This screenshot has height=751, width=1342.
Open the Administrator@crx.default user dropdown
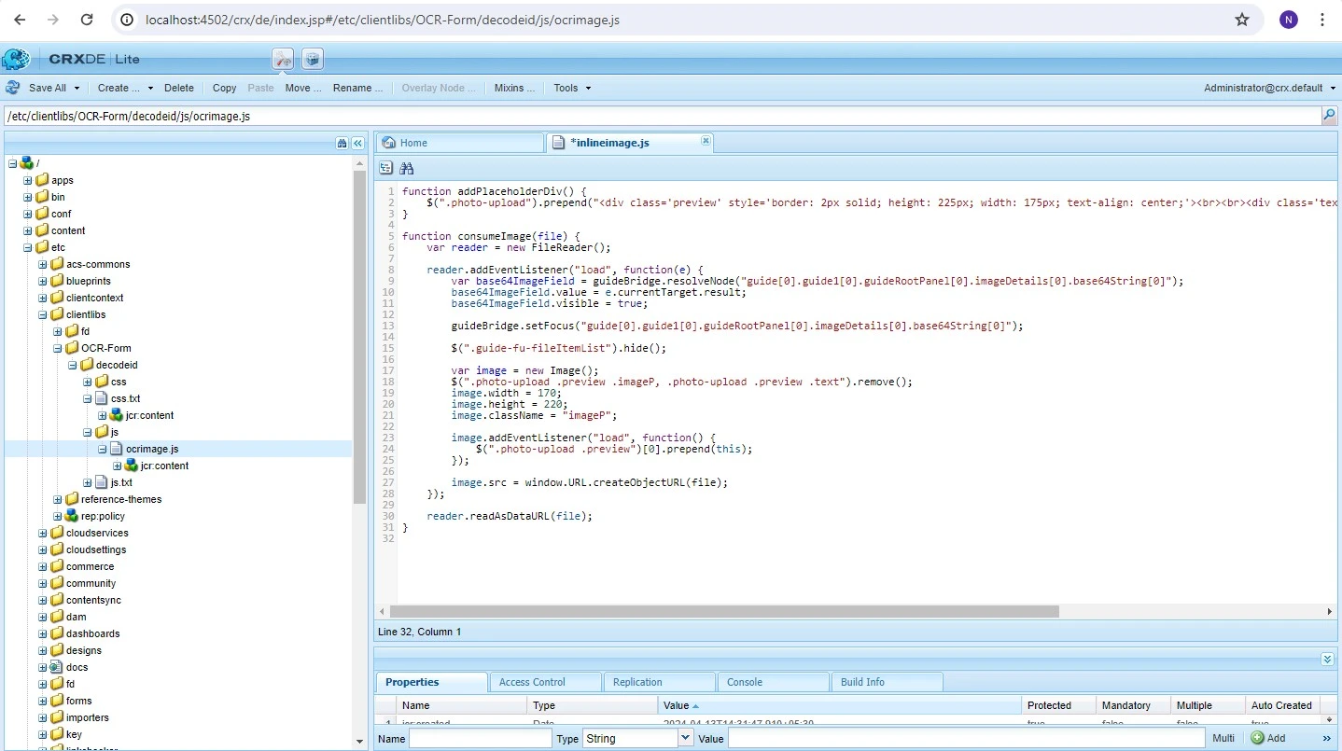1268,88
